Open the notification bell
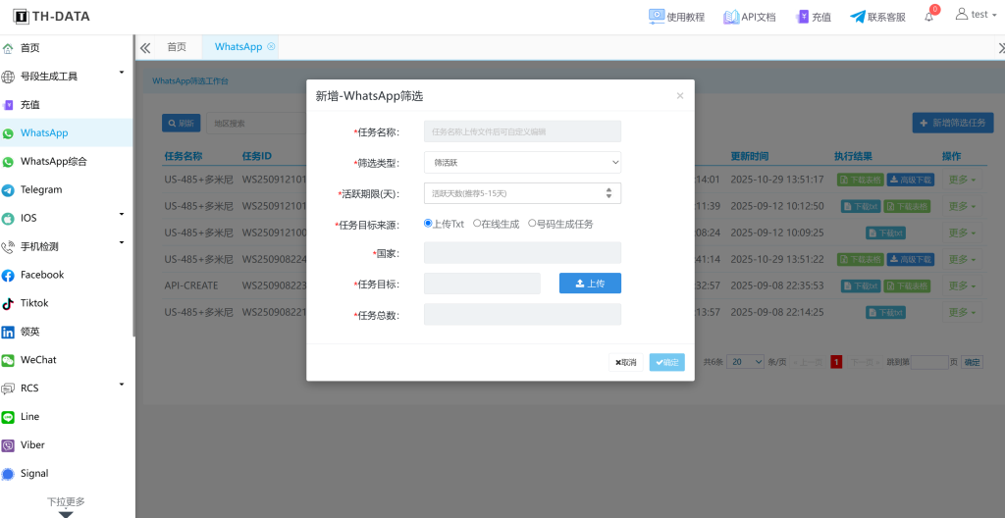1005x518 pixels. click(x=928, y=18)
